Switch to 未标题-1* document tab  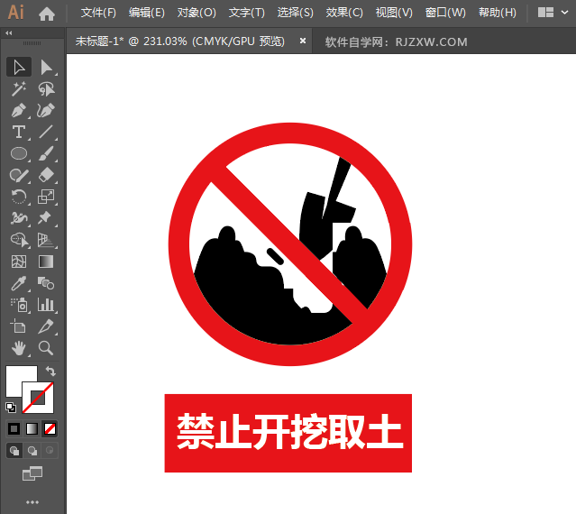pyautogui.click(x=179, y=41)
